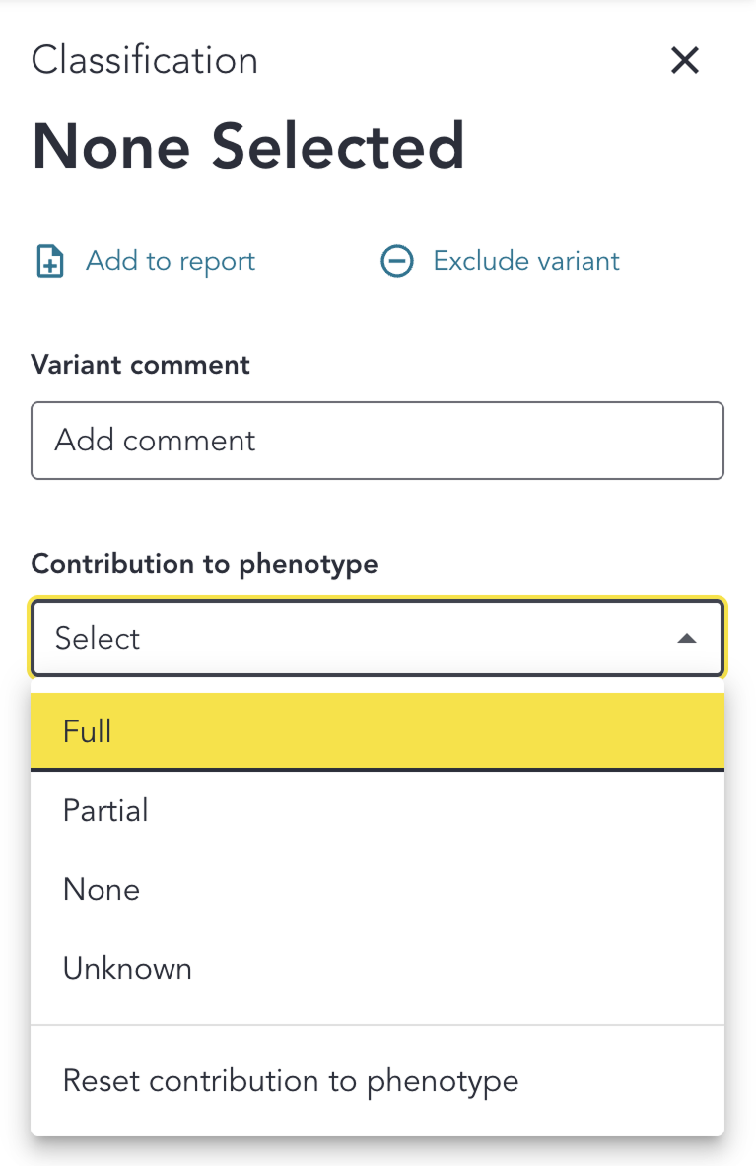Screen dimensions: 756x1166
Task: Pick Unknown as the contribution value
Action: coord(378,968)
